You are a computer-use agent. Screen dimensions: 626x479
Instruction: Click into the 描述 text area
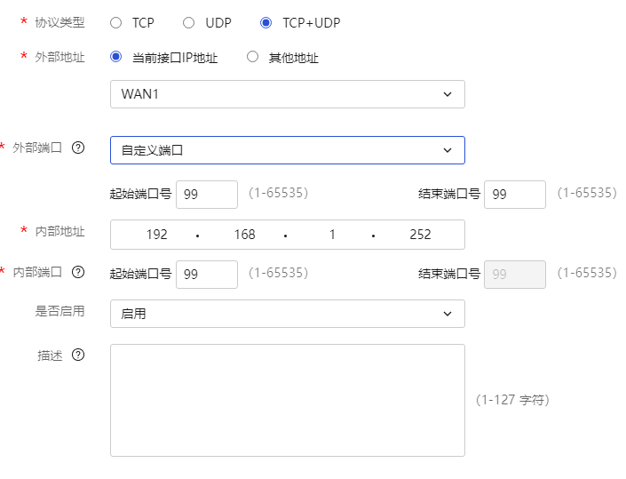click(x=287, y=400)
